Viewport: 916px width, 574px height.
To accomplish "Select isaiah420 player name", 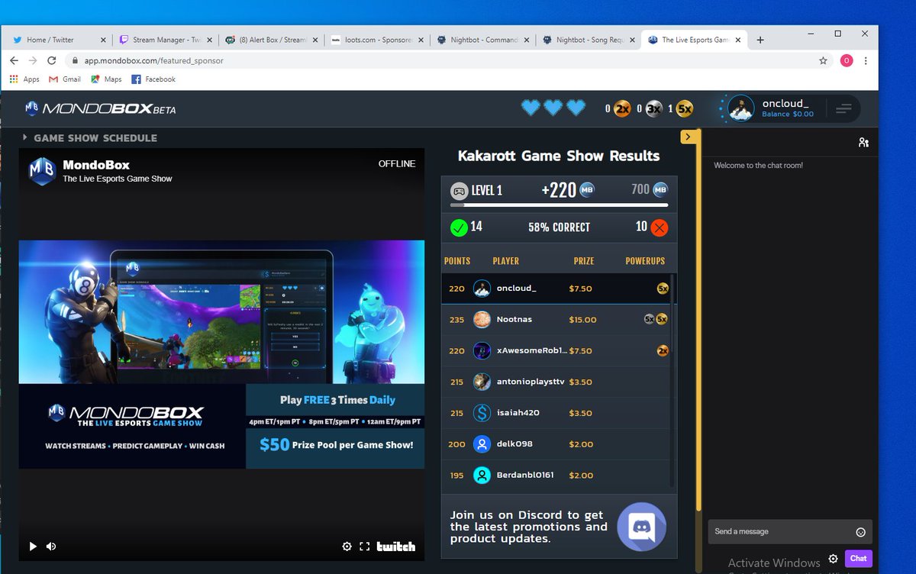I will pos(519,413).
